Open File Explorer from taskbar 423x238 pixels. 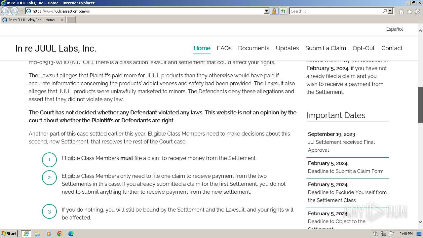pos(37,234)
